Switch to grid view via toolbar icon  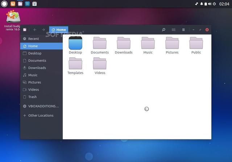point(174,30)
